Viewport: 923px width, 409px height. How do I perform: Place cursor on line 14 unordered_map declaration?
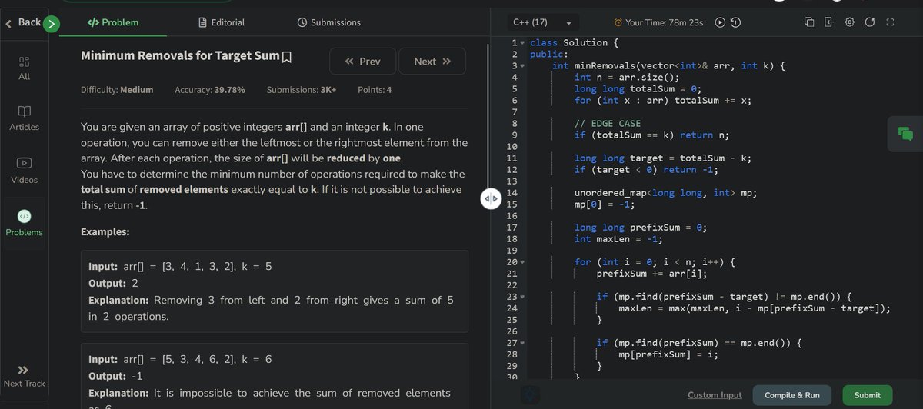pyautogui.click(x=665, y=193)
